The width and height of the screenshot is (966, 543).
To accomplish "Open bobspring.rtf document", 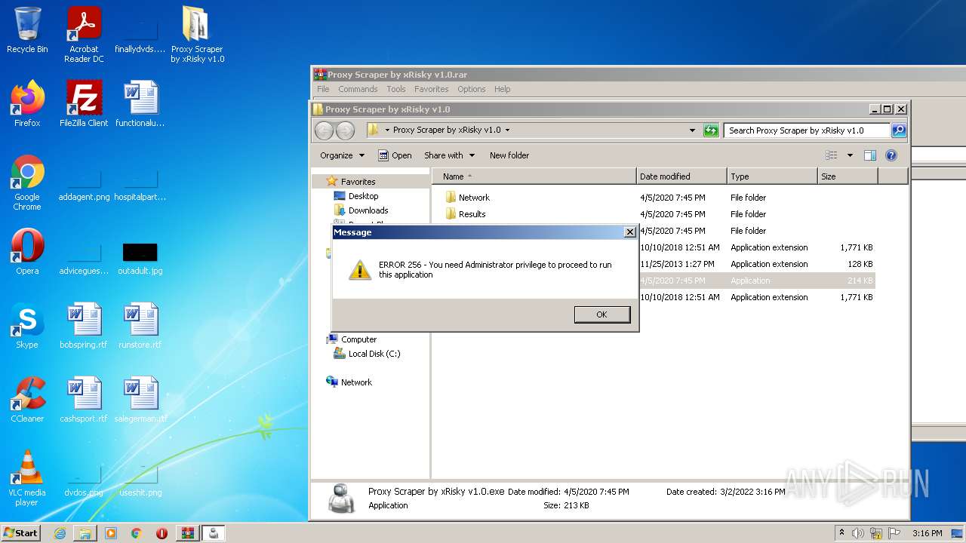I will coord(84,326).
